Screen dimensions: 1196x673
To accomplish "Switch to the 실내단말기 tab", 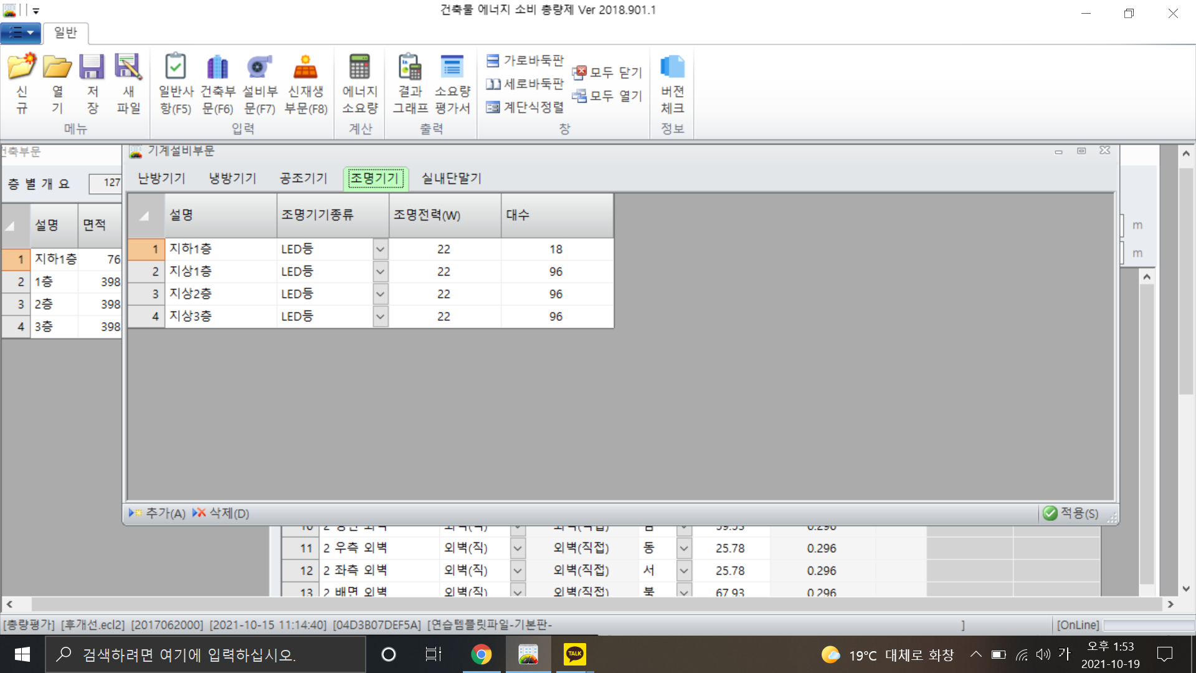I will pyautogui.click(x=451, y=179).
